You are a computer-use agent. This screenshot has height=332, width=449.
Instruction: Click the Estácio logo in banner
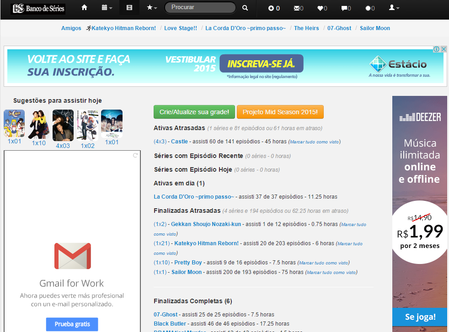click(398, 64)
